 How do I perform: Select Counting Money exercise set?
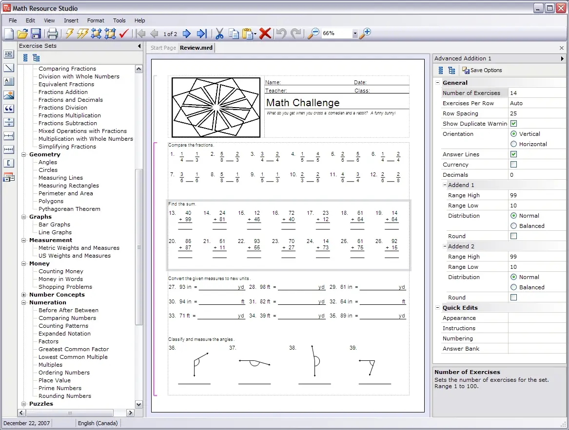(61, 271)
